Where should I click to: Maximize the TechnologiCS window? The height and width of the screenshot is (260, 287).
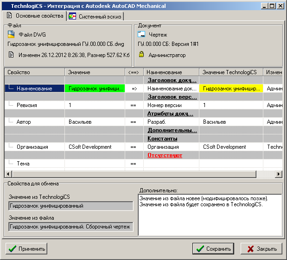coord(272,6)
